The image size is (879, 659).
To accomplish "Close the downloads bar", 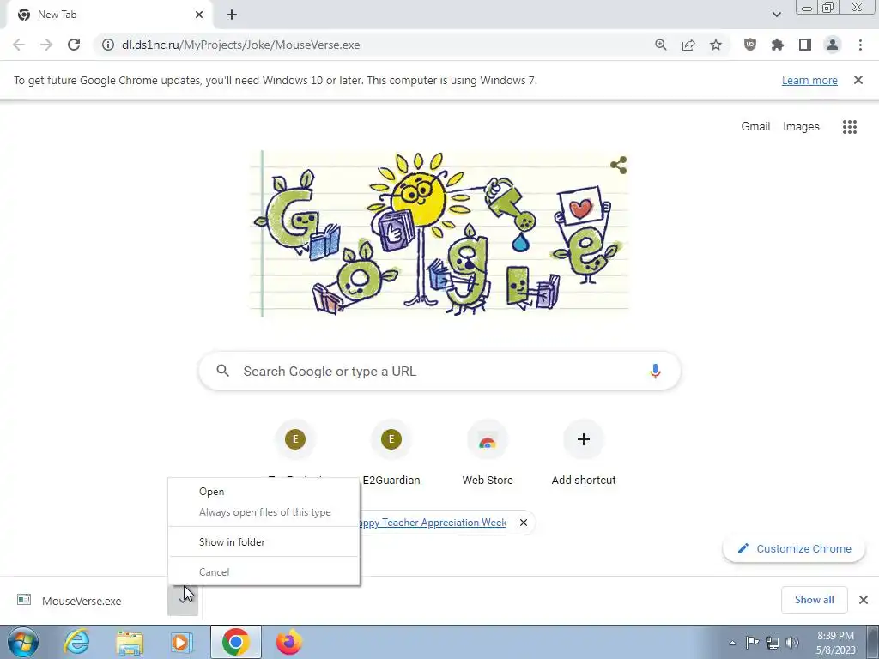I will click(864, 600).
